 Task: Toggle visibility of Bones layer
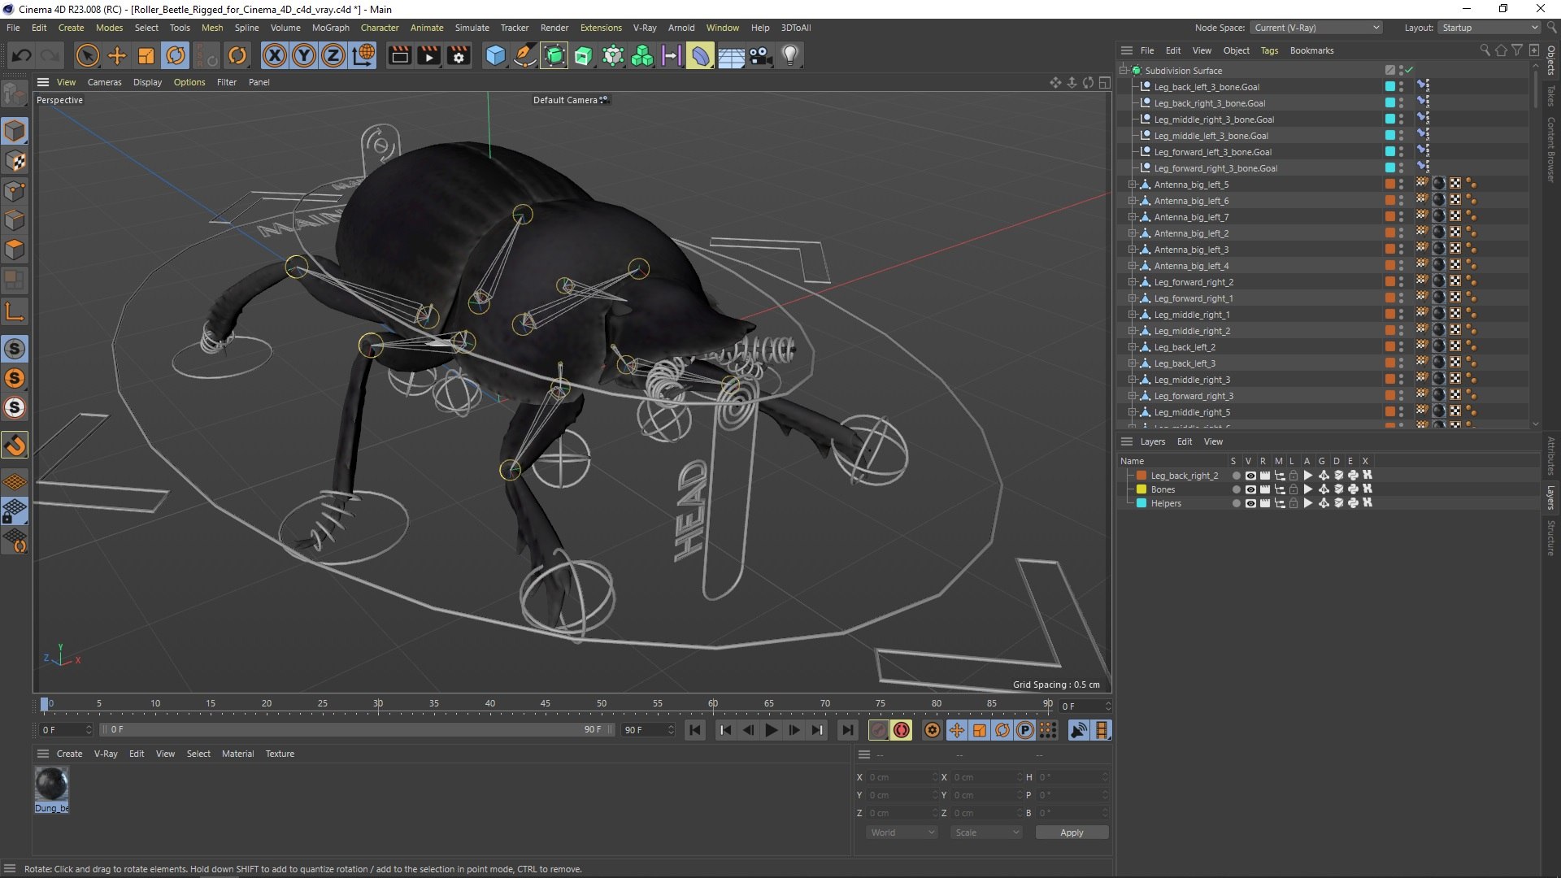point(1250,489)
